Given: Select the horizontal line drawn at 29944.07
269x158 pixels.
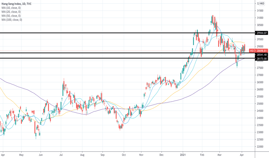Looking at the screenshot, I should pos(127,33).
